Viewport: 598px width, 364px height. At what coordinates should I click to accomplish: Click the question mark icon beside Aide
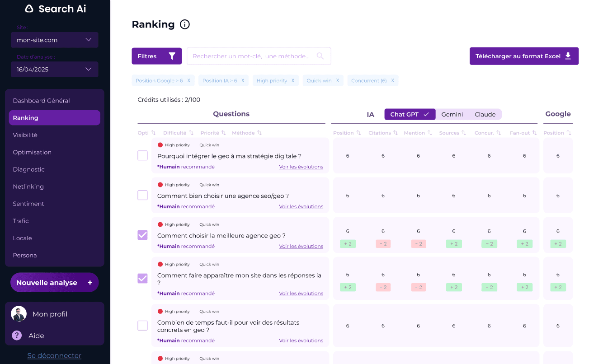pyautogui.click(x=17, y=336)
